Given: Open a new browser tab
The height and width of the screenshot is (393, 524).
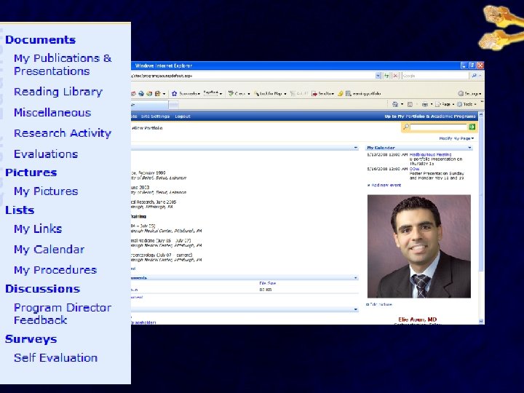Looking at the screenshot, I should point(173,106).
